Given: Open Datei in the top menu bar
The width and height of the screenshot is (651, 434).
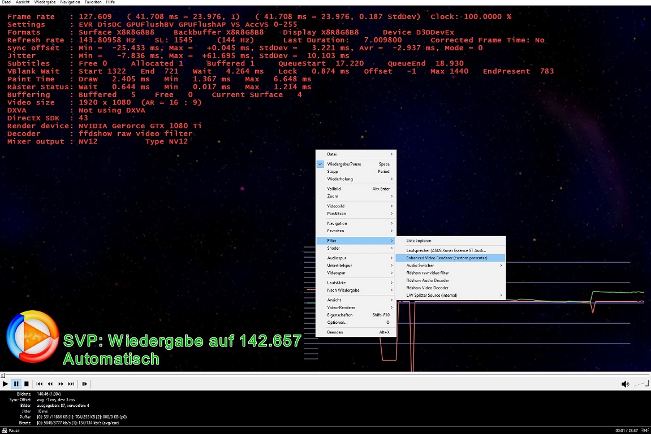Looking at the screenshot, I should [x=7, y=2].
